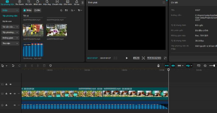This screenshot has width=217, height=113.
Task: Undo the last action
Action: click(13, 66)
